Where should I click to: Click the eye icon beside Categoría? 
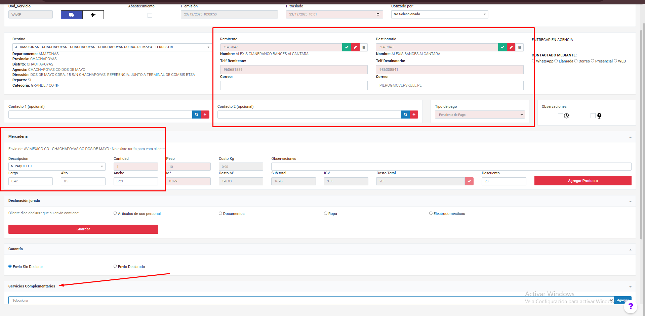[57, 86]
